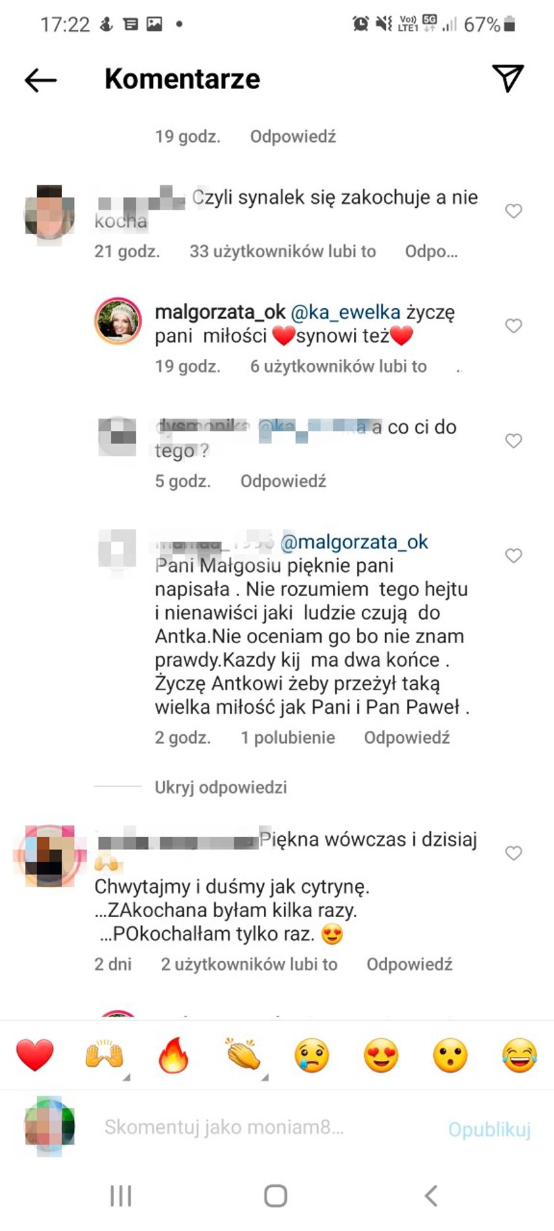Insert the red heart emoji reaction
This screenshot has width=554, height=1231.
coord(35,1054)
